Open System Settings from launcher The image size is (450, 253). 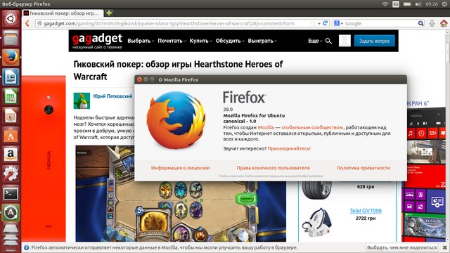coord(11,174)
